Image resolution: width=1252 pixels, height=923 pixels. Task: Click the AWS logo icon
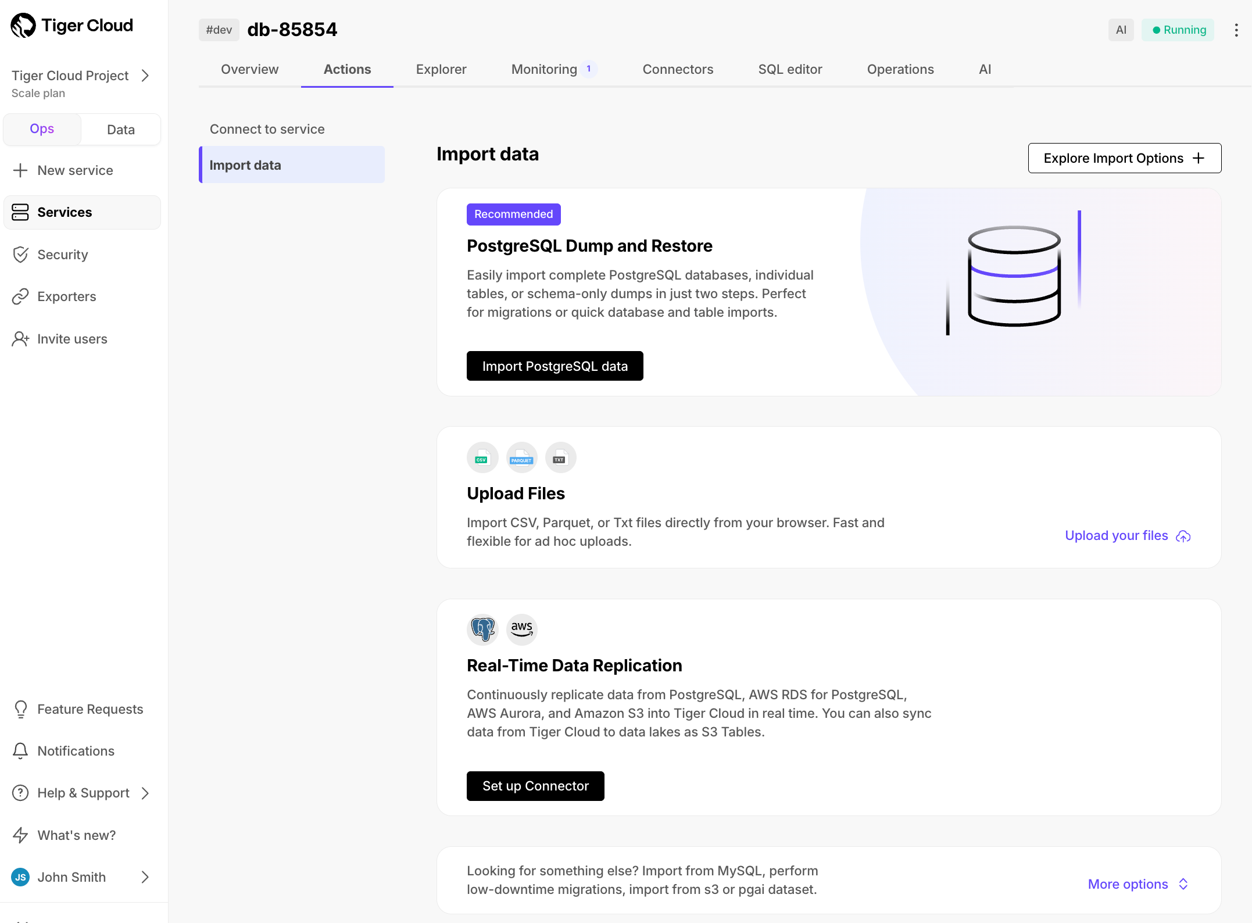pos(521,629)
